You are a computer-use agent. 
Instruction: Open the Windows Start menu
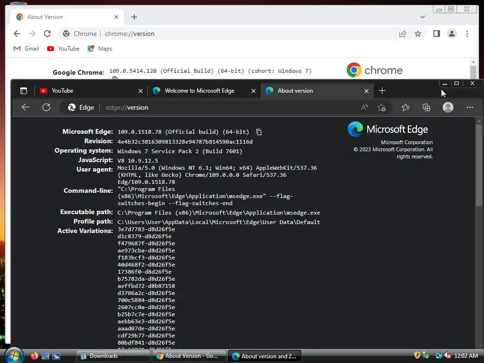pos(14,355)
